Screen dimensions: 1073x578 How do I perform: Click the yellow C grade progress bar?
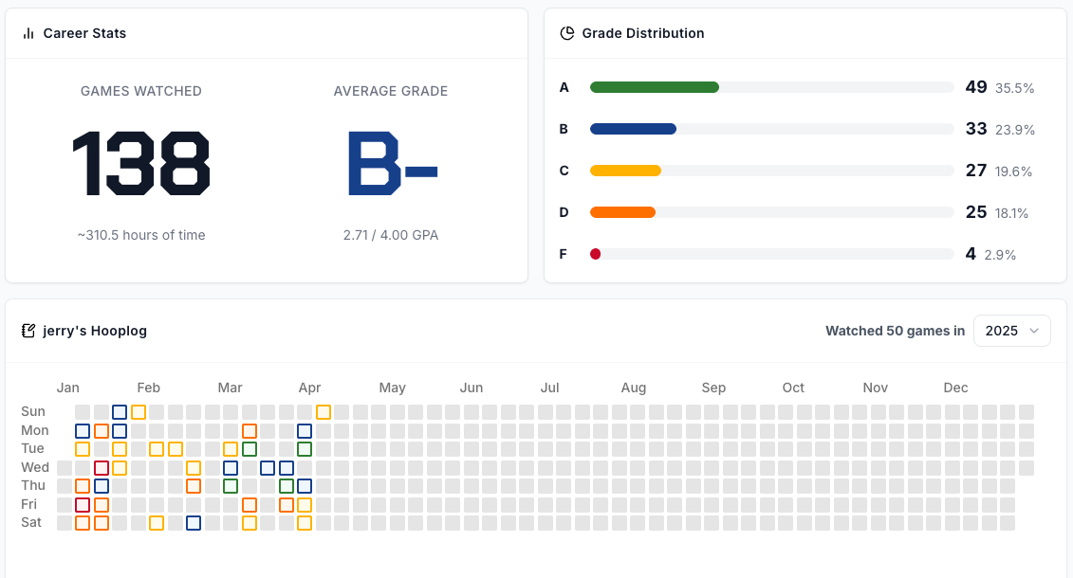(x=625, y=171)
